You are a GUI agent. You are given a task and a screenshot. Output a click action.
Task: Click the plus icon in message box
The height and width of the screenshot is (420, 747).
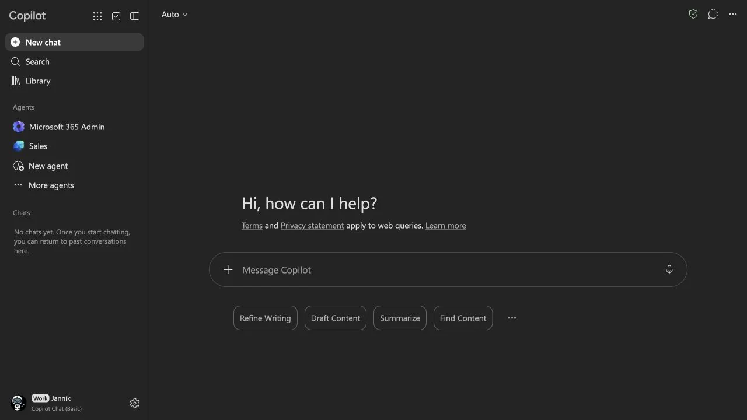228,269
